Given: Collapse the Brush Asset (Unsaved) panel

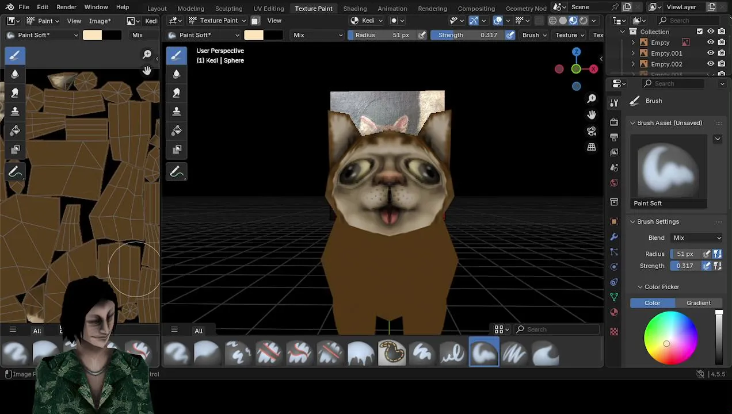Looking at the screenshot, I should coord(632,123).
